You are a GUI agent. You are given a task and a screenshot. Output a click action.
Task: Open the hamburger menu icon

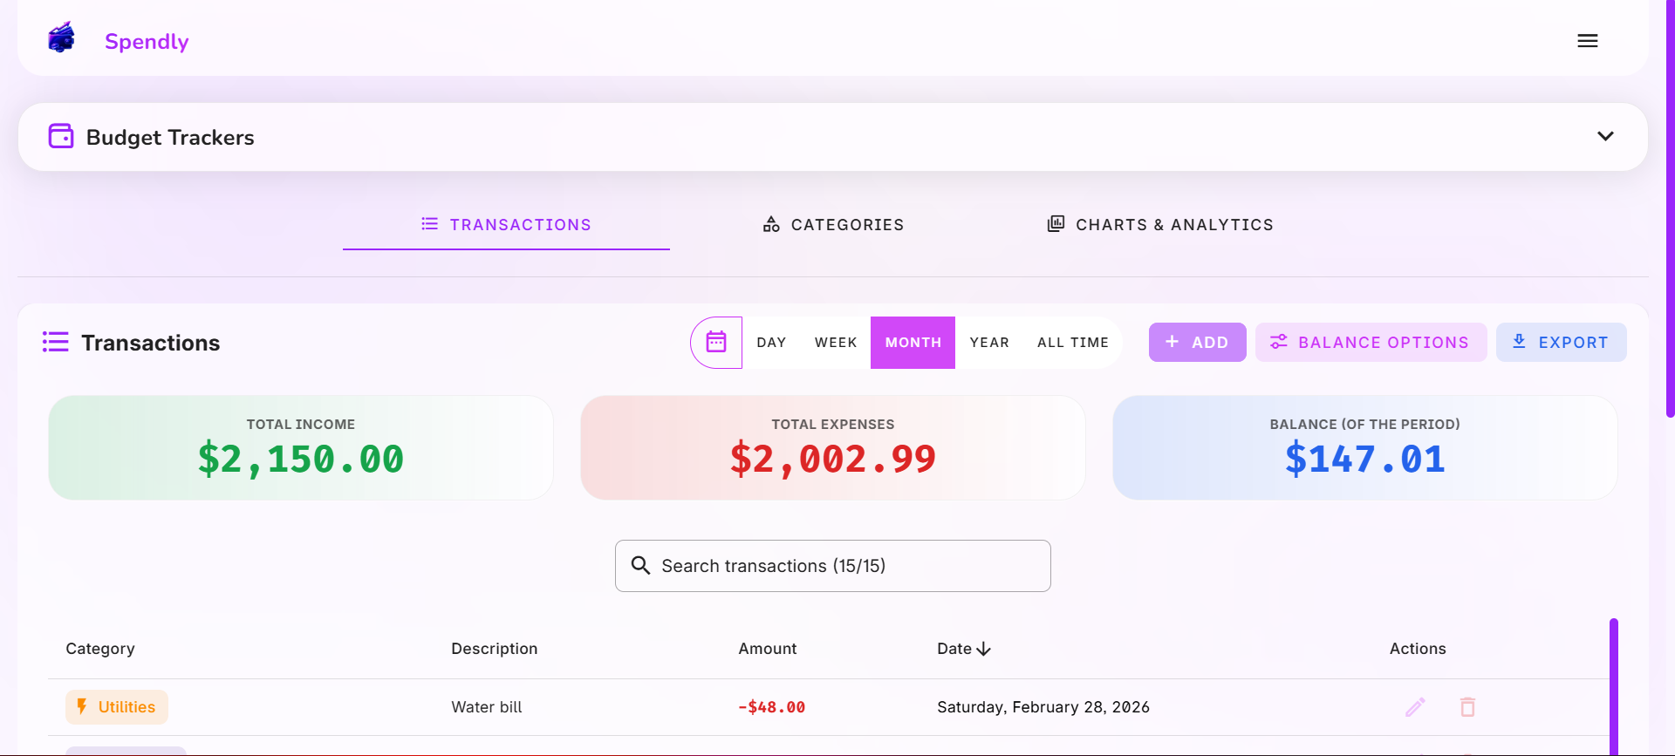tap(1588, 41)
